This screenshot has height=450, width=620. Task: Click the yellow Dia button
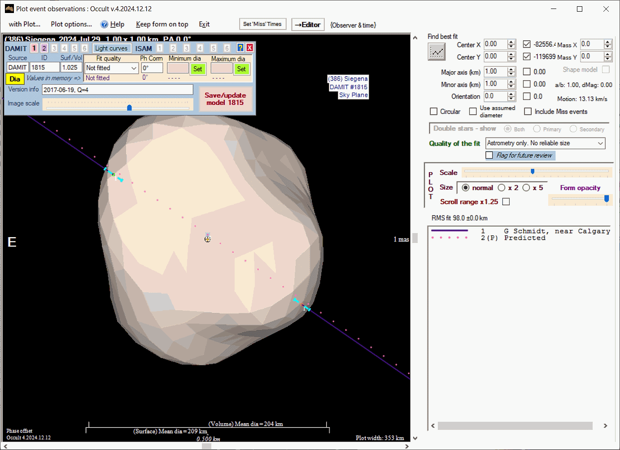[15, 79]
